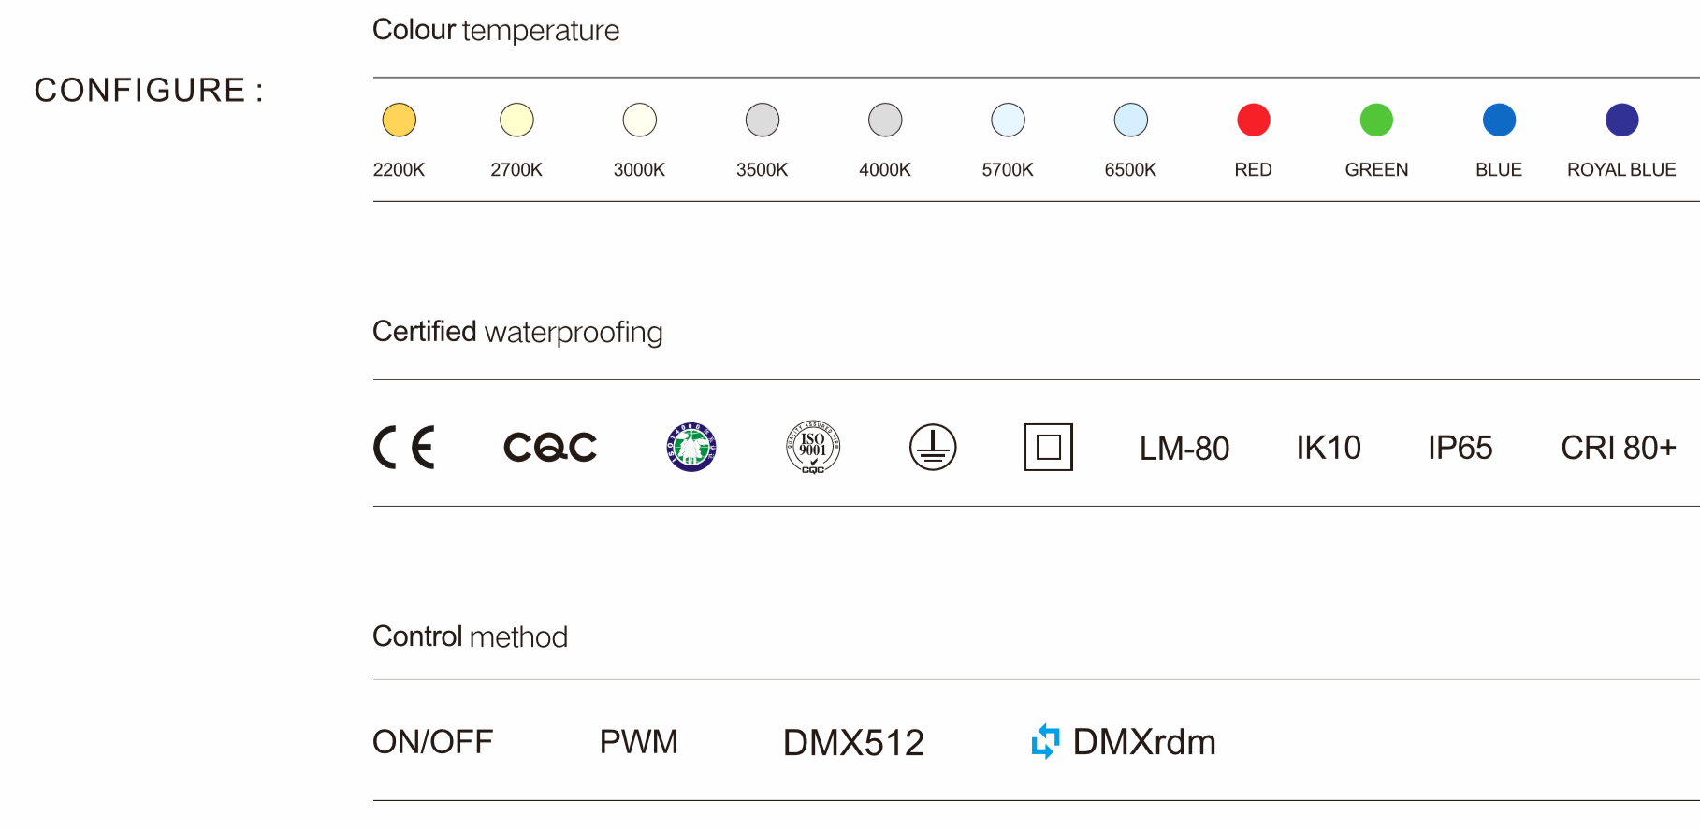Select the DMX512 control option

click(x=853, y=743)
